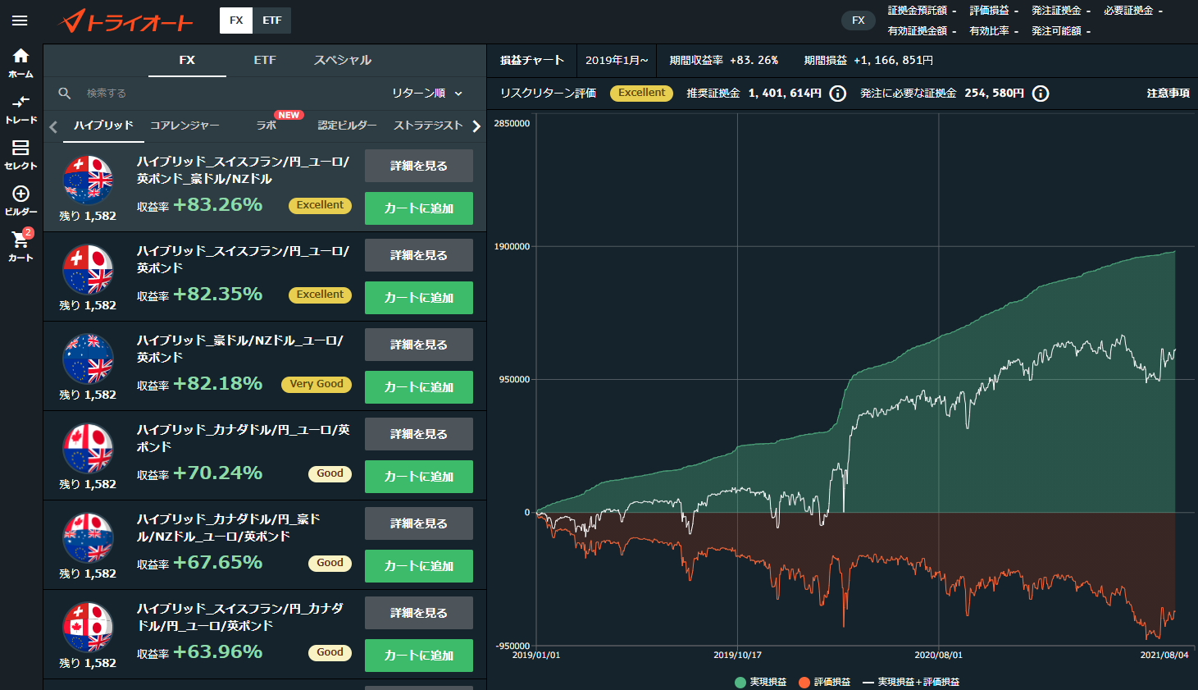
Task: Open the Trade sidebar icon
Action: tap(20, 108)
